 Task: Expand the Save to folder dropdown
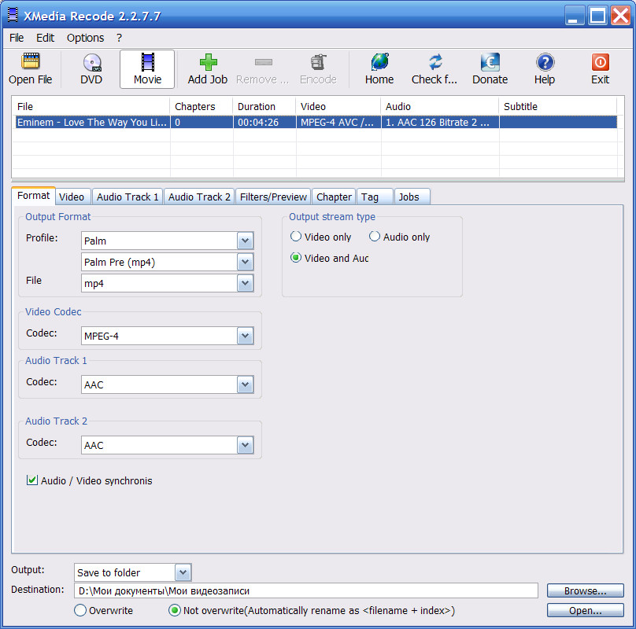[x=183, y=572]
